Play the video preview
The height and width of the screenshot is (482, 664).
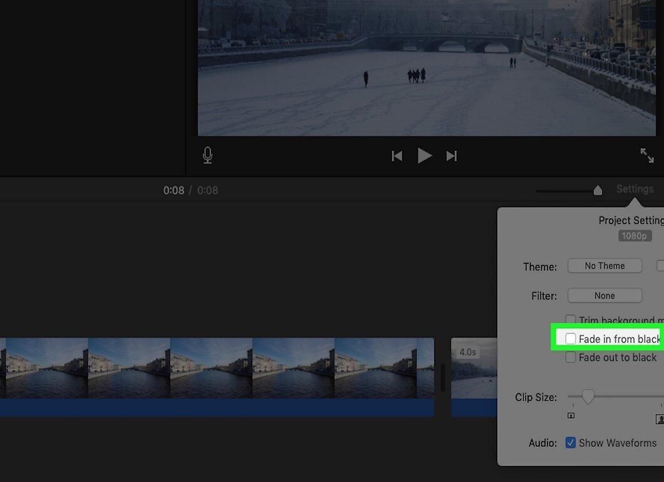(x=424, y=156)
